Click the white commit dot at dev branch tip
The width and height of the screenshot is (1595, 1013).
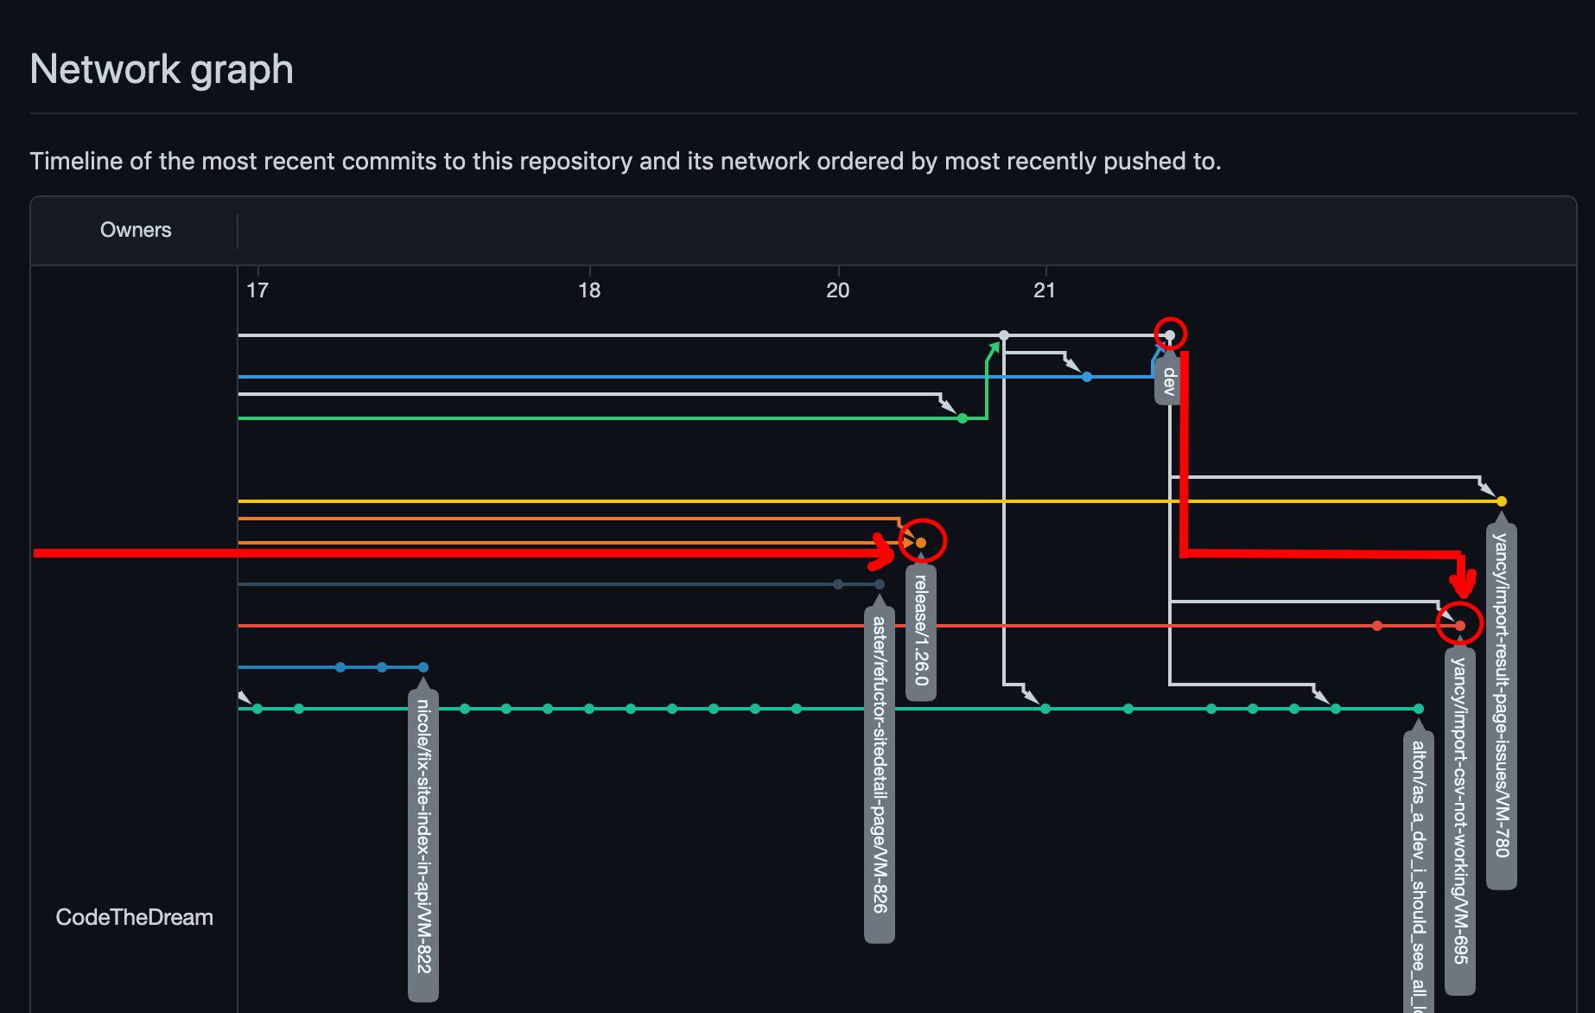(1170, 335)
